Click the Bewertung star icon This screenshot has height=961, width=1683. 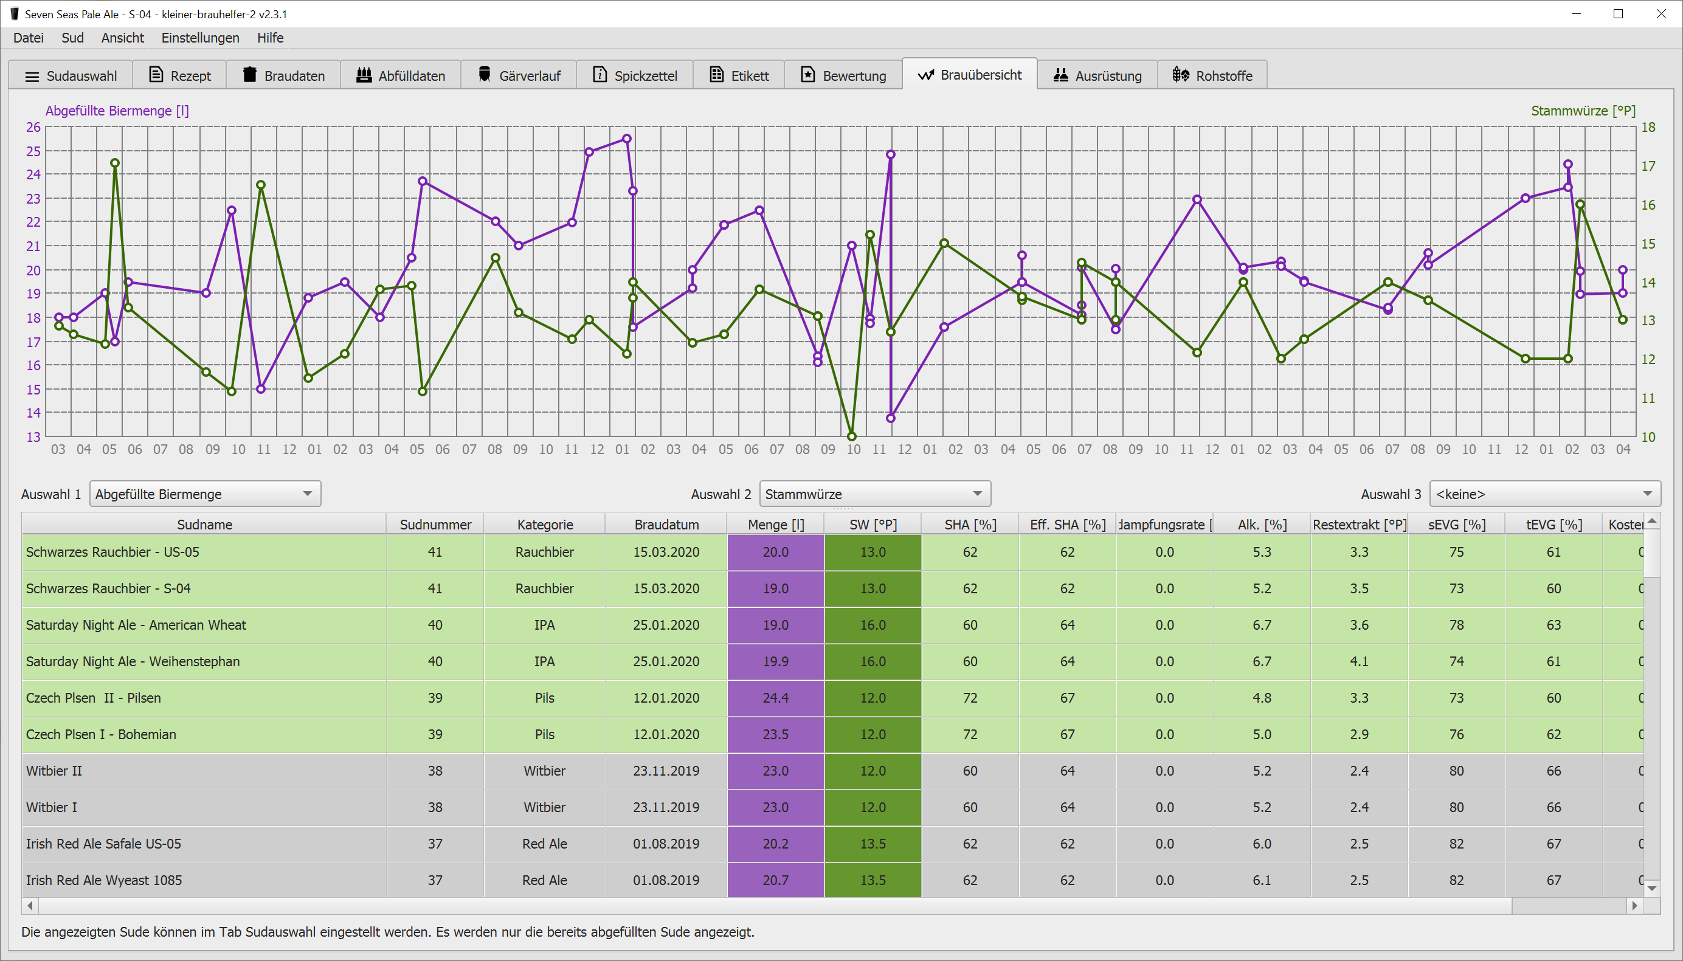[808, 75]
